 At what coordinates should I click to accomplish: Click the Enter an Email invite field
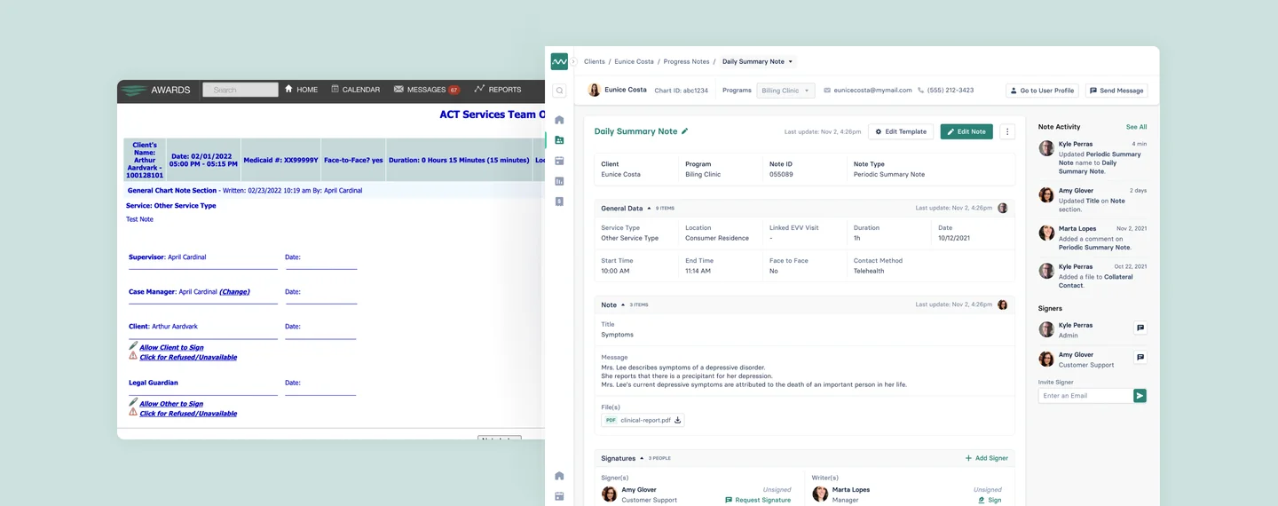pos(1085,396)
